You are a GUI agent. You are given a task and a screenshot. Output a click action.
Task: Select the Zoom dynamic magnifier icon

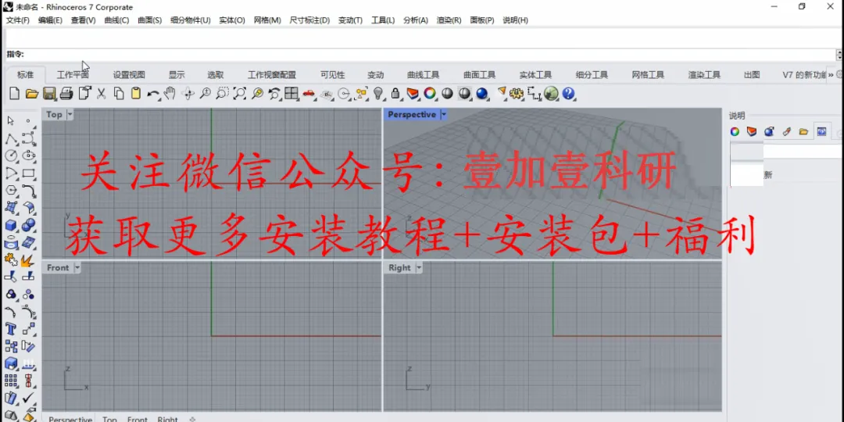(x=205, y=94)
